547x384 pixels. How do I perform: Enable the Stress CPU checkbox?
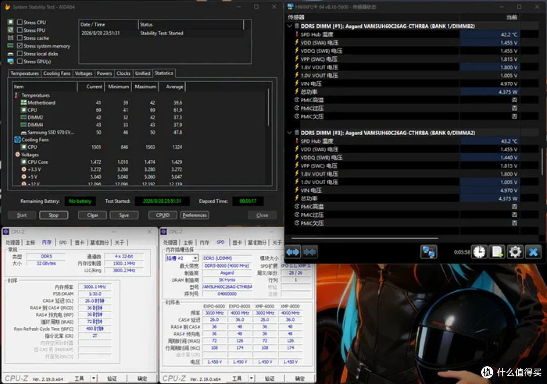click(20, 22)
